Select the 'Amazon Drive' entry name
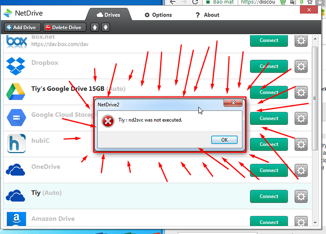 click(53, 218)
